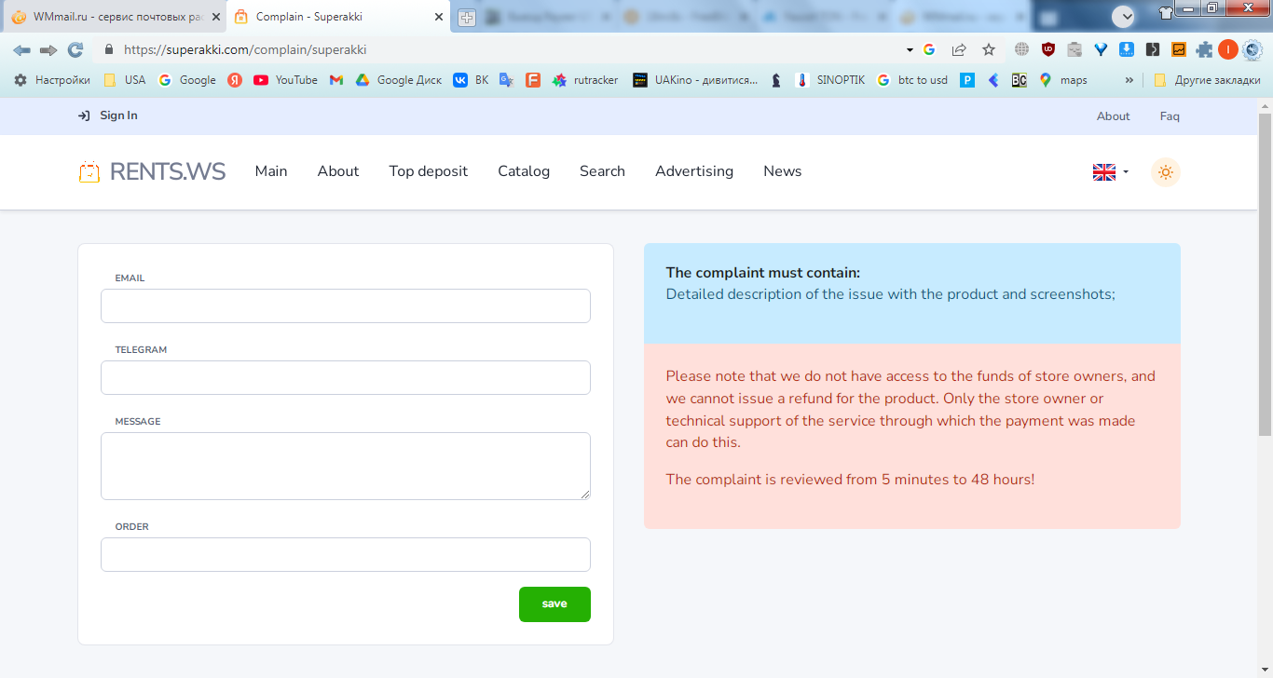
Task: Show more bookmarks via double chevron
Action: pos(1129,80)
